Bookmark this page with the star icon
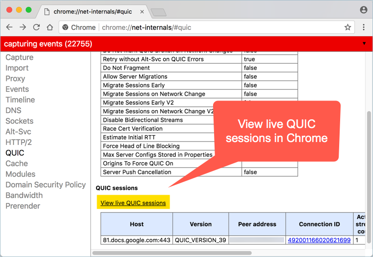The image size is (373, 257). pos(347,28)
